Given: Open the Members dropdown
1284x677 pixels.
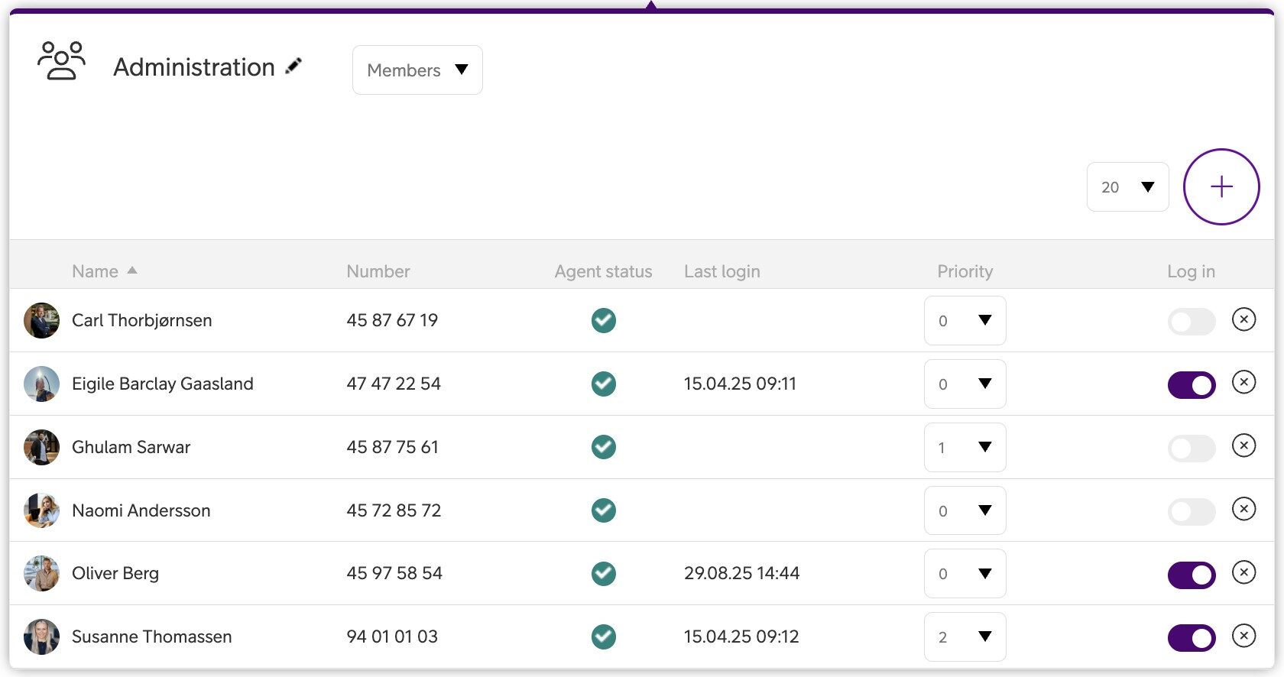Looking at the screenshot, I should point(417,70).
